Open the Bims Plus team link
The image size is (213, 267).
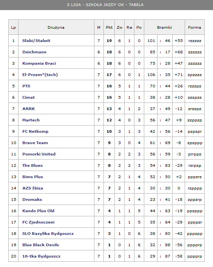pyautogui.click(x=32, y=177)
